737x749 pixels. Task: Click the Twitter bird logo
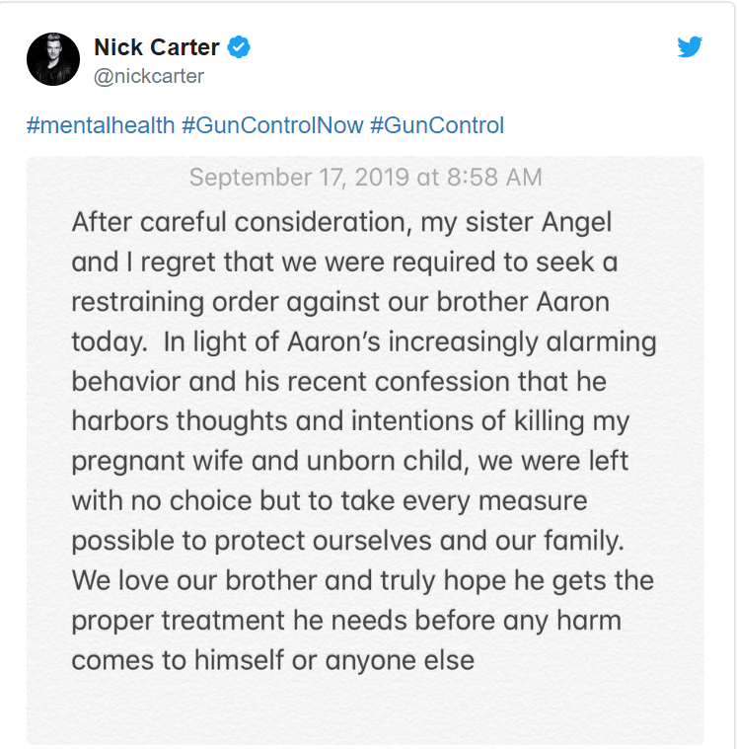pyautogui.click(x=690, y=47)
